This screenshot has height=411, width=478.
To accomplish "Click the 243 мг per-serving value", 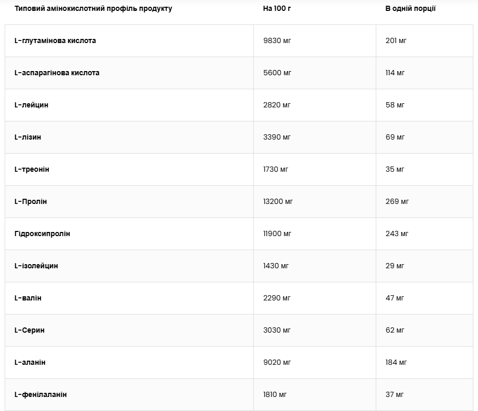I will click(397, 234).
